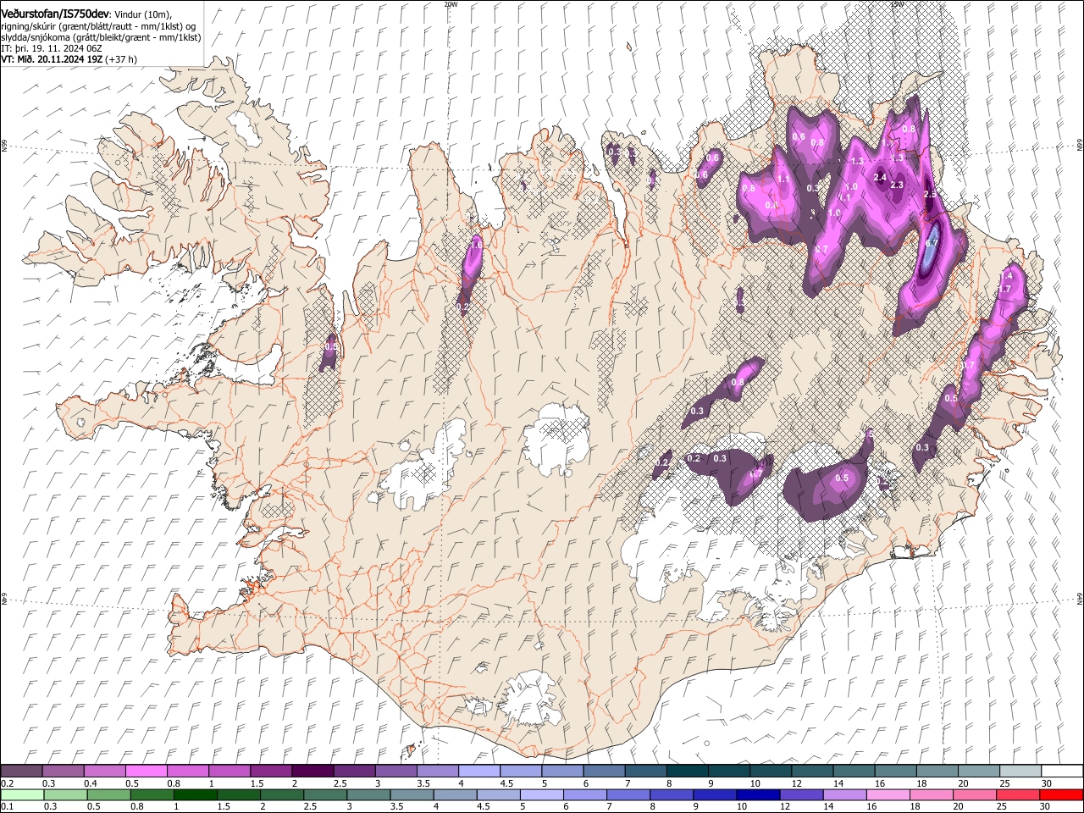
Task: Select the grey-green 3–3.5 rain legend swatch
Action: tap(368, 794)
